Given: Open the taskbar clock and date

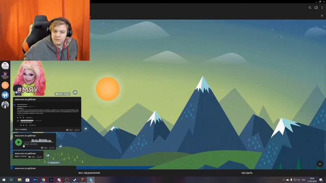Looking at the screenshot, I should pos(312,180).
